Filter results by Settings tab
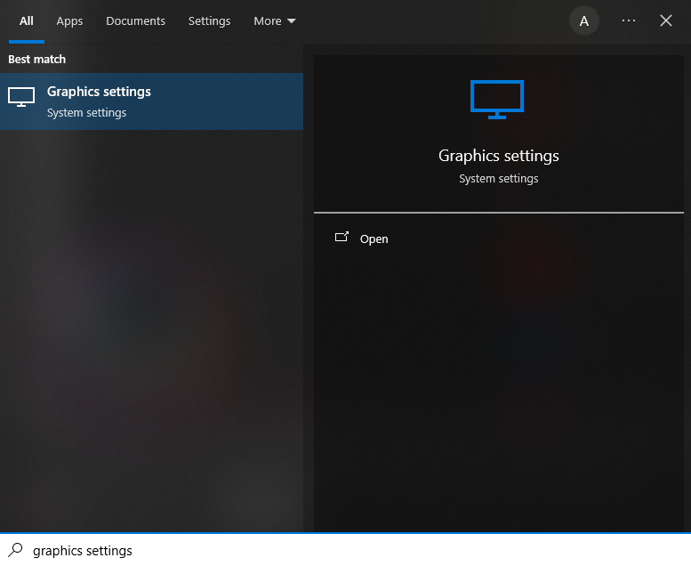Viewport: 691px width, 566px height. tap(209, 21)
